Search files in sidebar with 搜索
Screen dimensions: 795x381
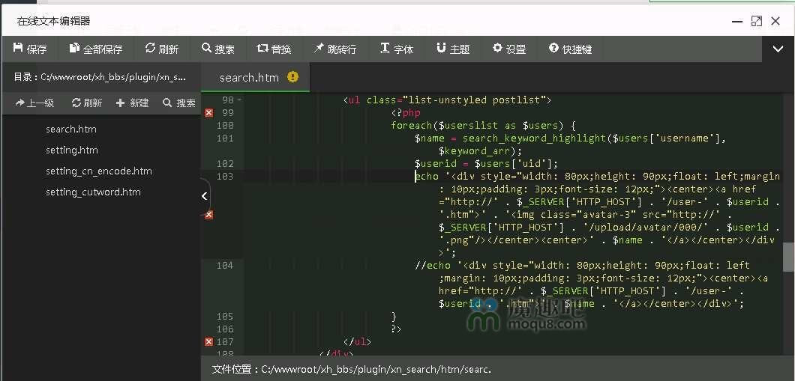coord(179,103)
